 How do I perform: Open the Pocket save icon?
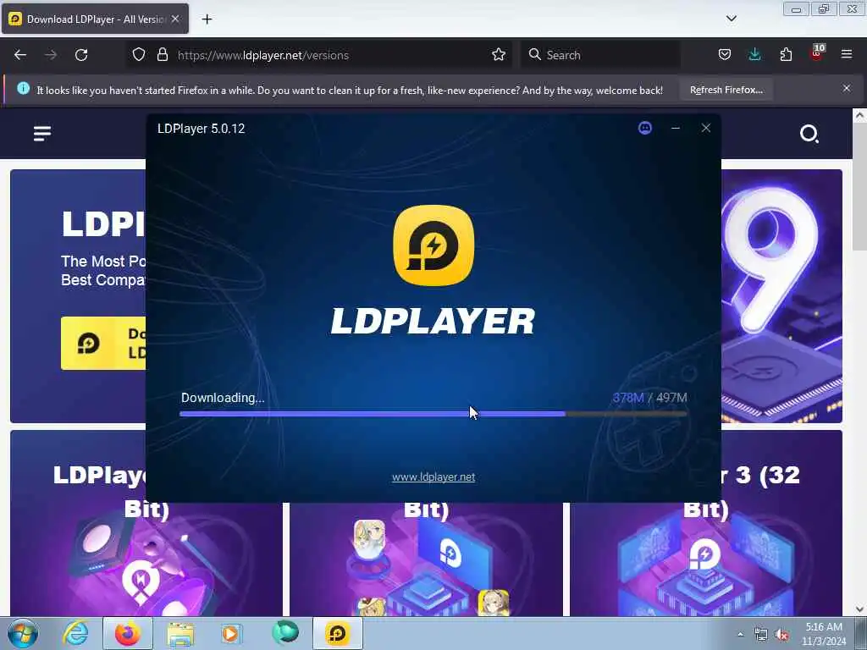(725, 55)
